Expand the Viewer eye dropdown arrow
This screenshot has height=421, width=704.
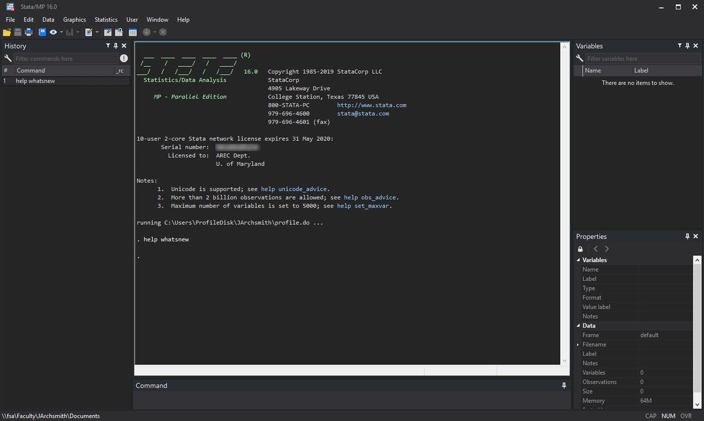pos(62,32)
